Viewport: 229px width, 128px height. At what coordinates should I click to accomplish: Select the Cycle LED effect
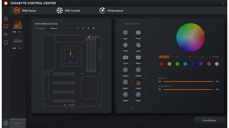click(125, 58)
